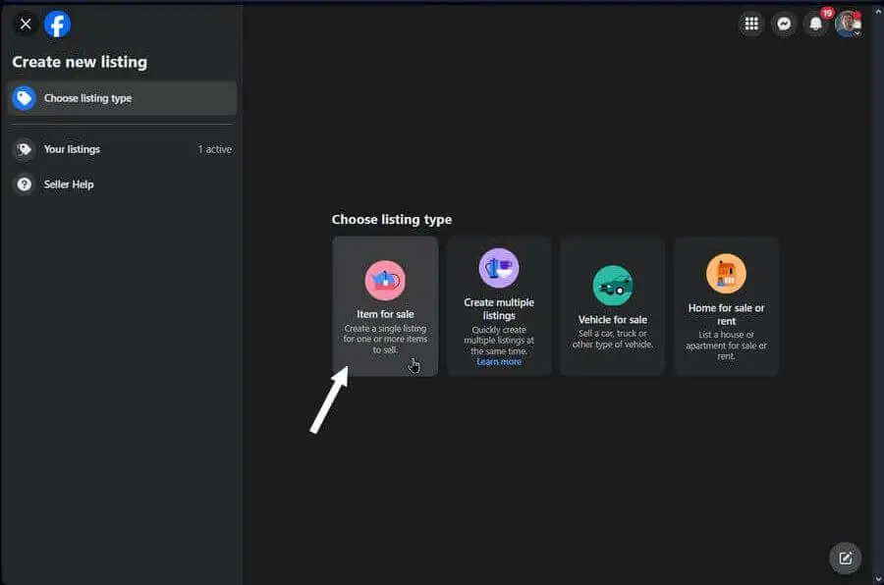Click the orange house icon
Image resolution: width=884 pixels, height=585 pixels.
click(x=726, y=274)
